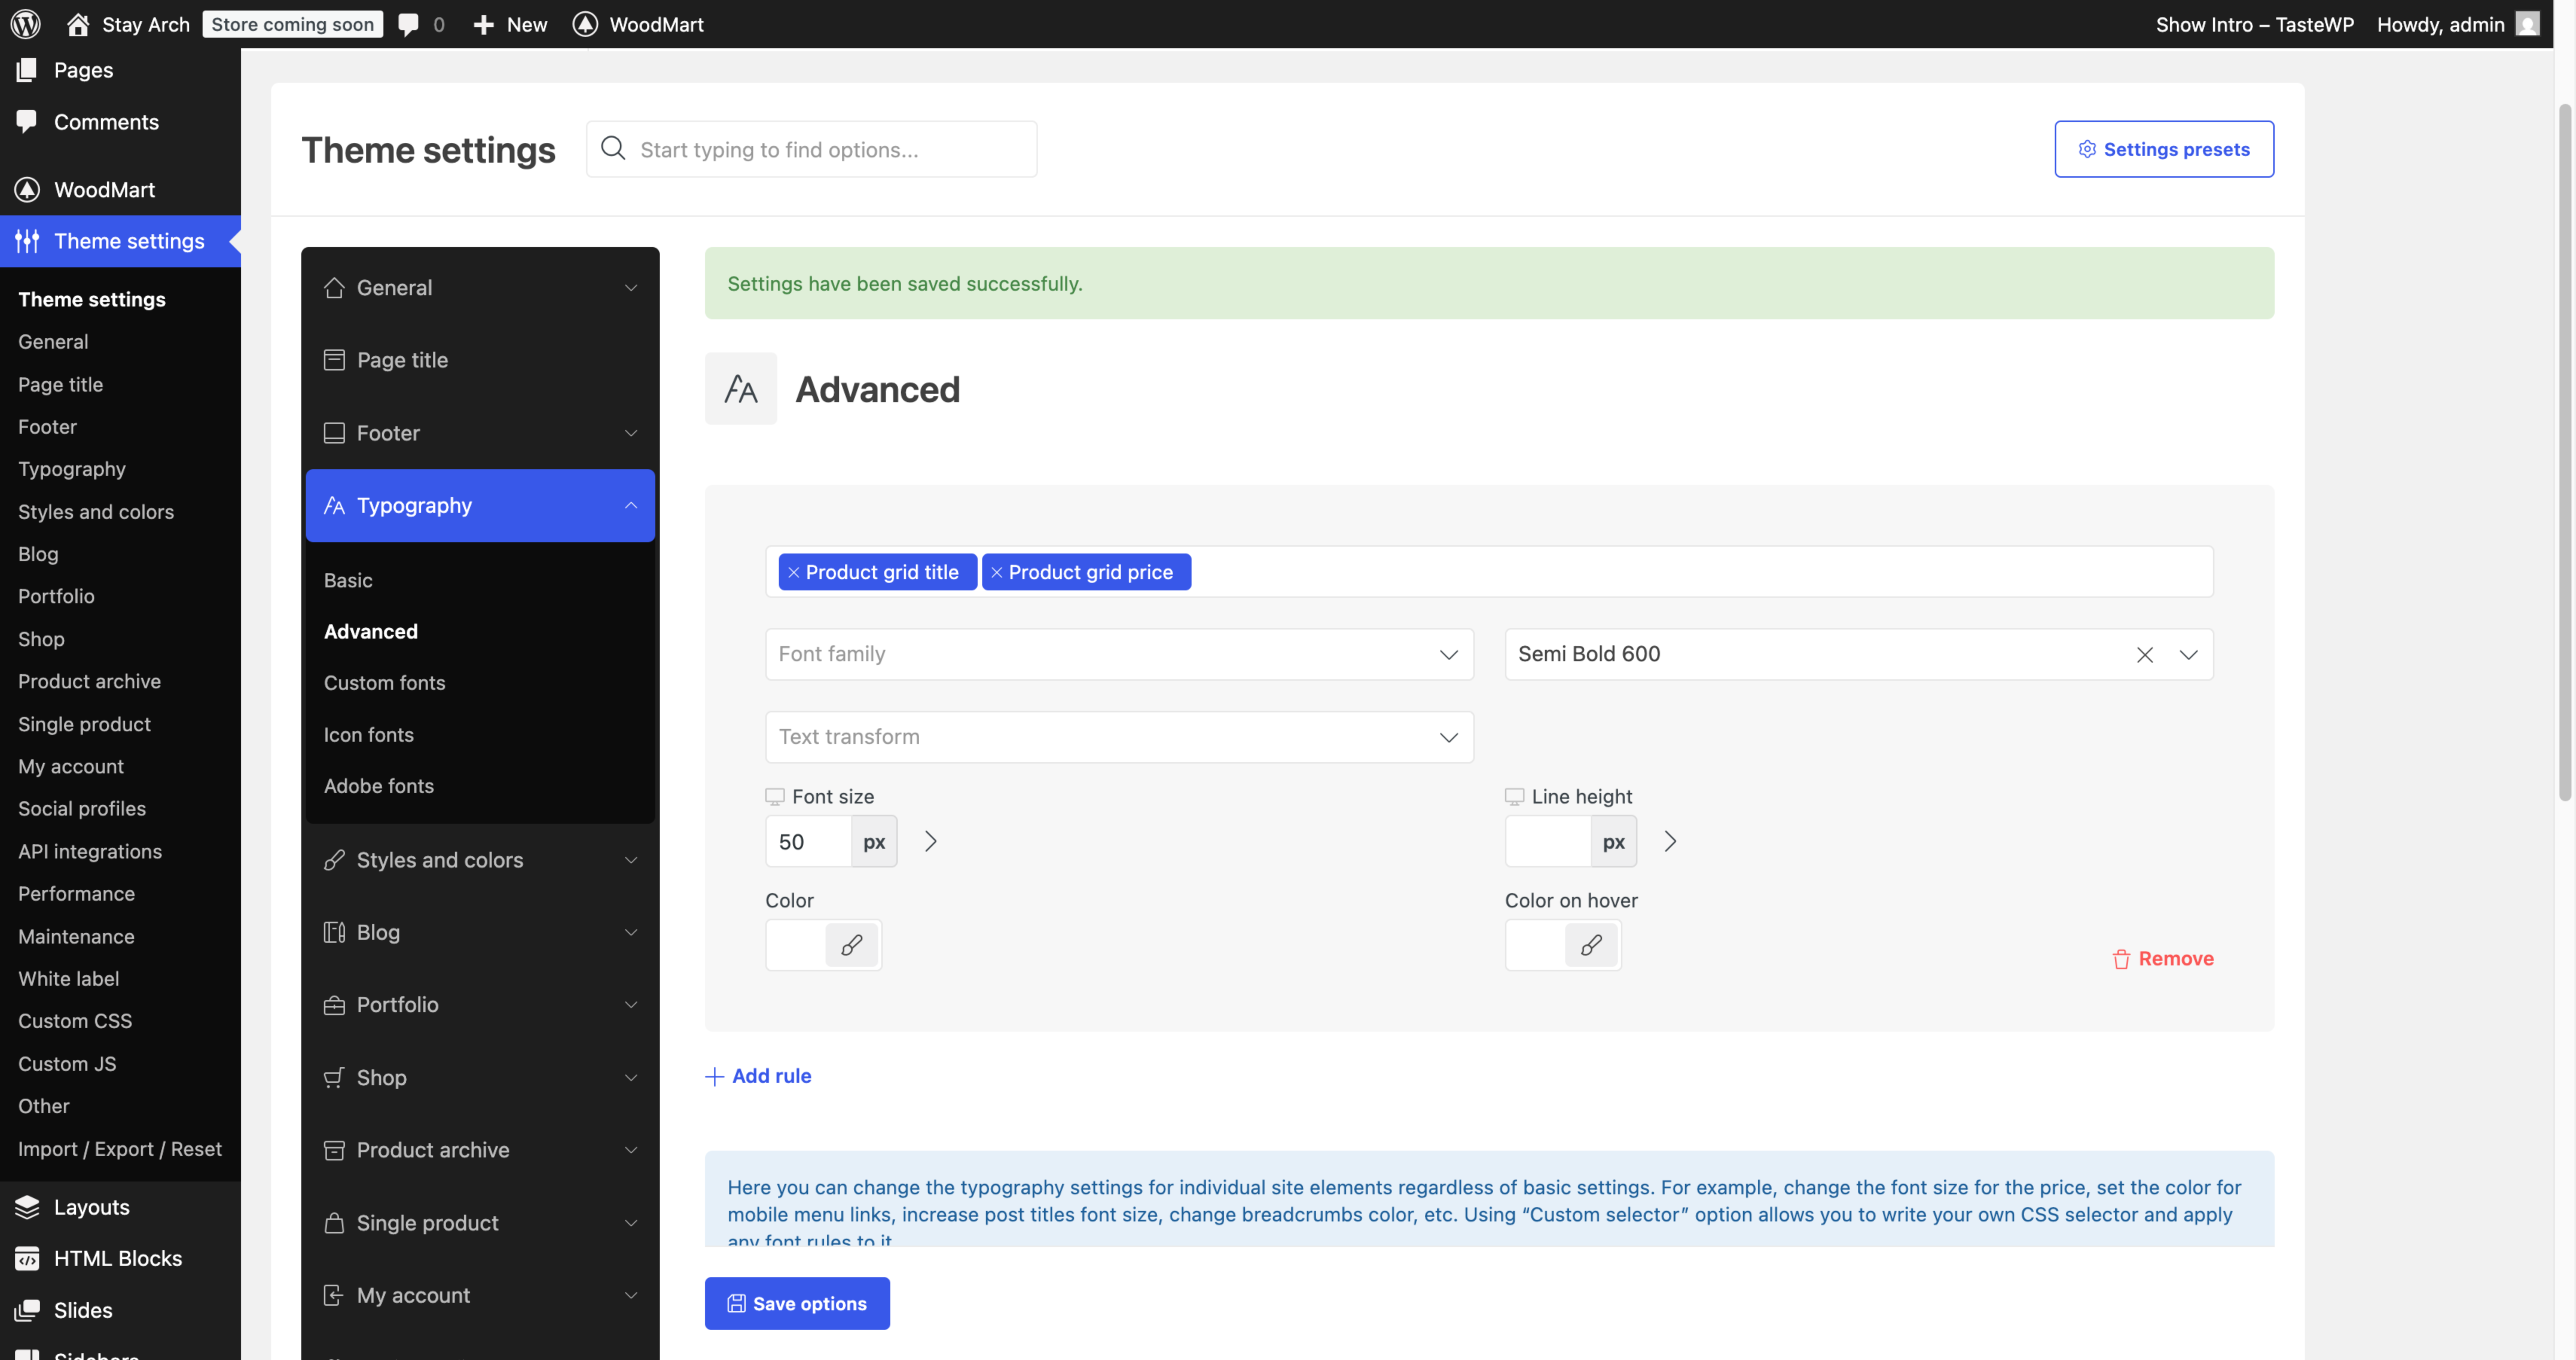
Task: Click the Advanced typography heading icon
Action: tap(741, 389)
